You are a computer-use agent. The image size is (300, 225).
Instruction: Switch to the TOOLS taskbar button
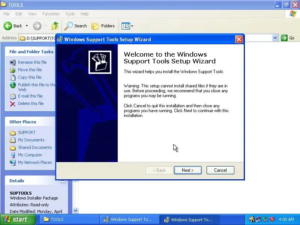pos(69,219)
